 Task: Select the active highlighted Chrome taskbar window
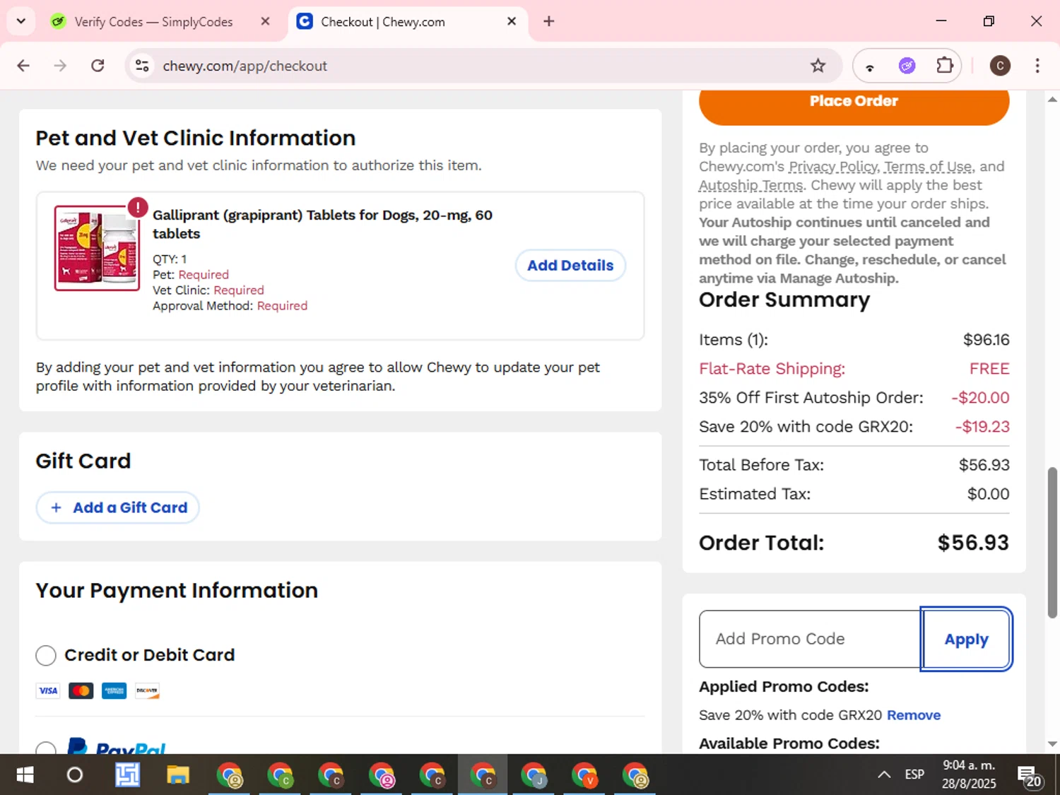(x=483, y=775)
